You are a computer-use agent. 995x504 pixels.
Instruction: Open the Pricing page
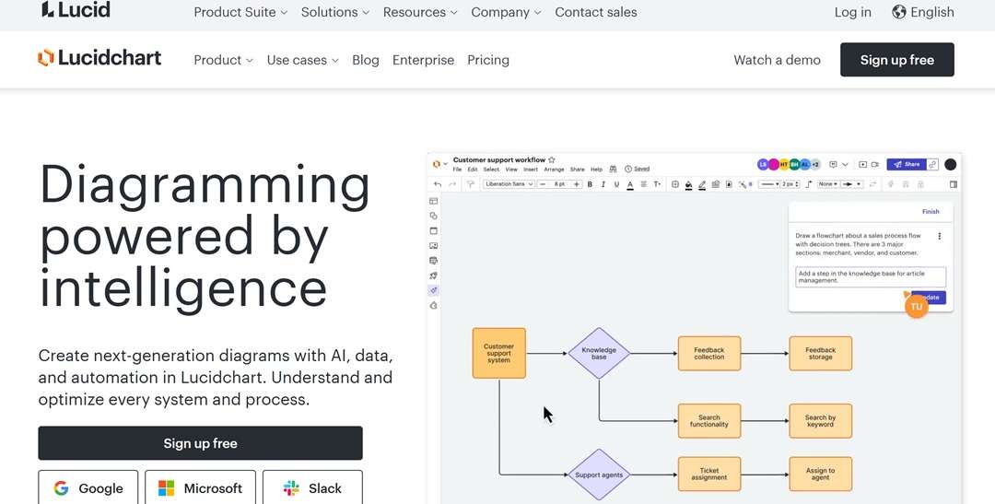coord(488,60)
